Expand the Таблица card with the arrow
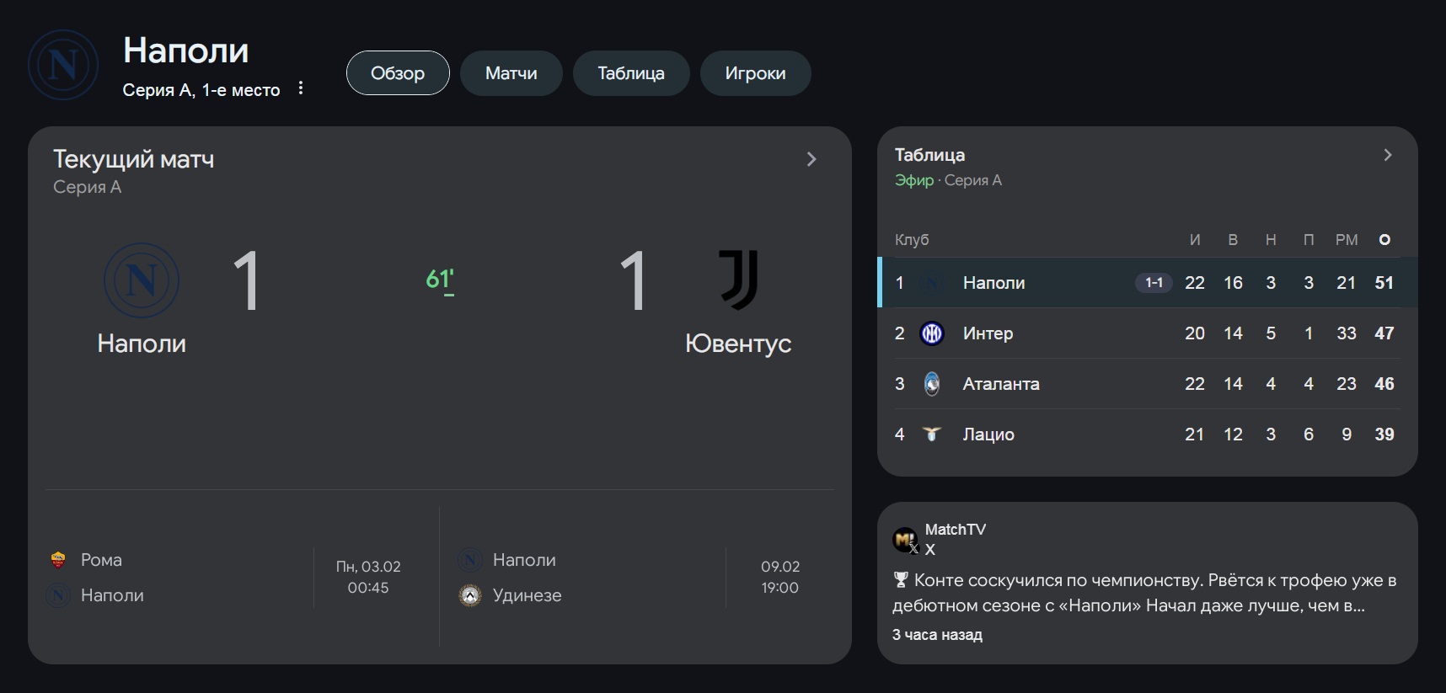 [x=1388, y=155]
